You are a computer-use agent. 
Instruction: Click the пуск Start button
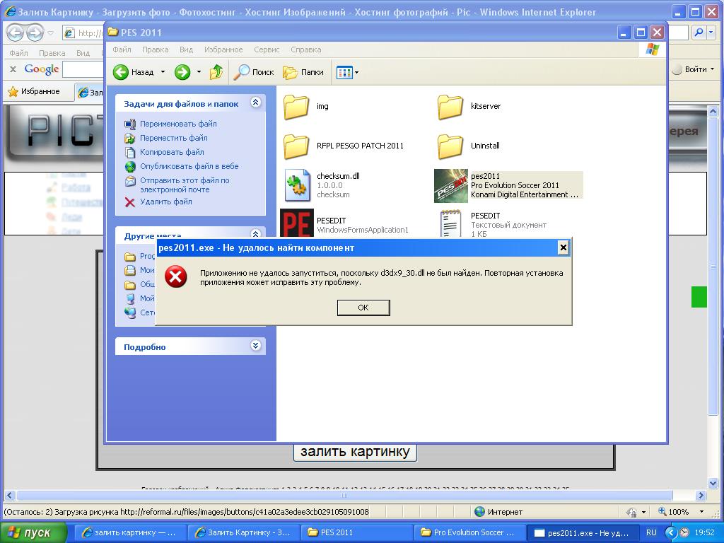tap(33, 533)
